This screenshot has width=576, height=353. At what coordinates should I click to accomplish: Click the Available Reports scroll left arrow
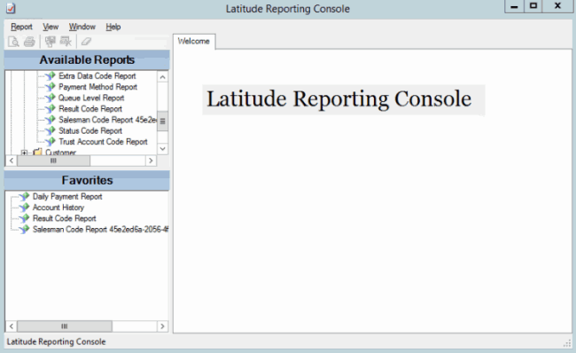[x=12, y=161]
